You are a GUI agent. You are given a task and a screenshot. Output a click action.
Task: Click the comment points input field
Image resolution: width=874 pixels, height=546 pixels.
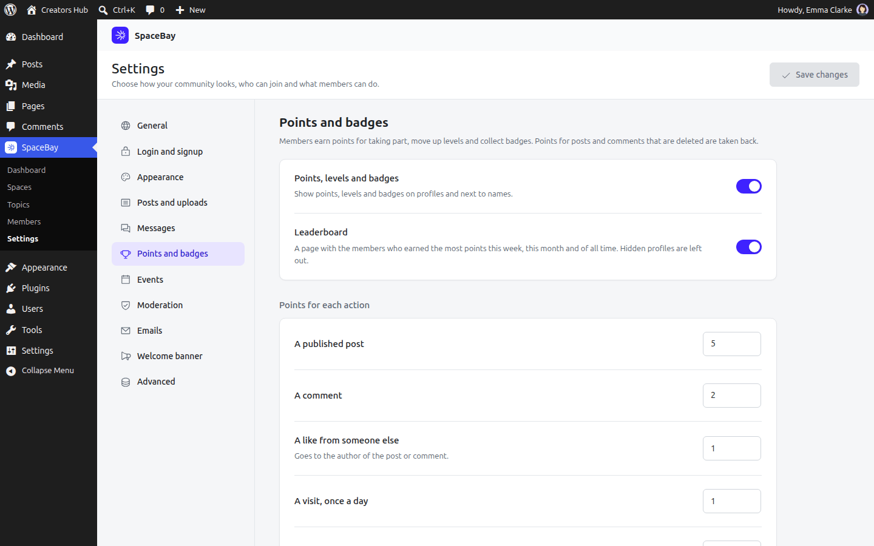coord(731,396)
